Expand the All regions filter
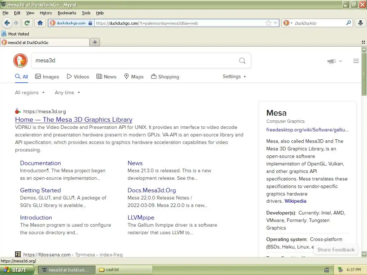Screen dimensions: 367x275 click(30, 93)
